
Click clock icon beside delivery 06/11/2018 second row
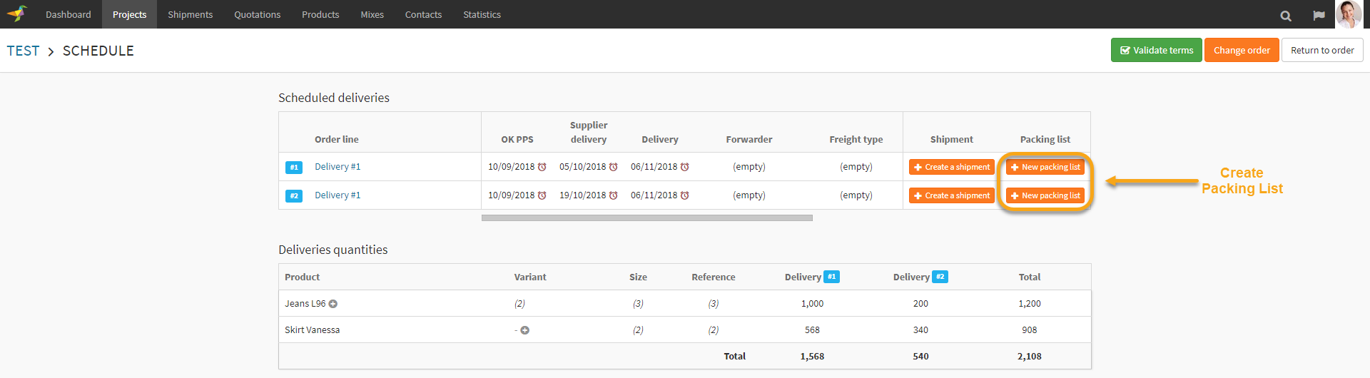point(685,195)
